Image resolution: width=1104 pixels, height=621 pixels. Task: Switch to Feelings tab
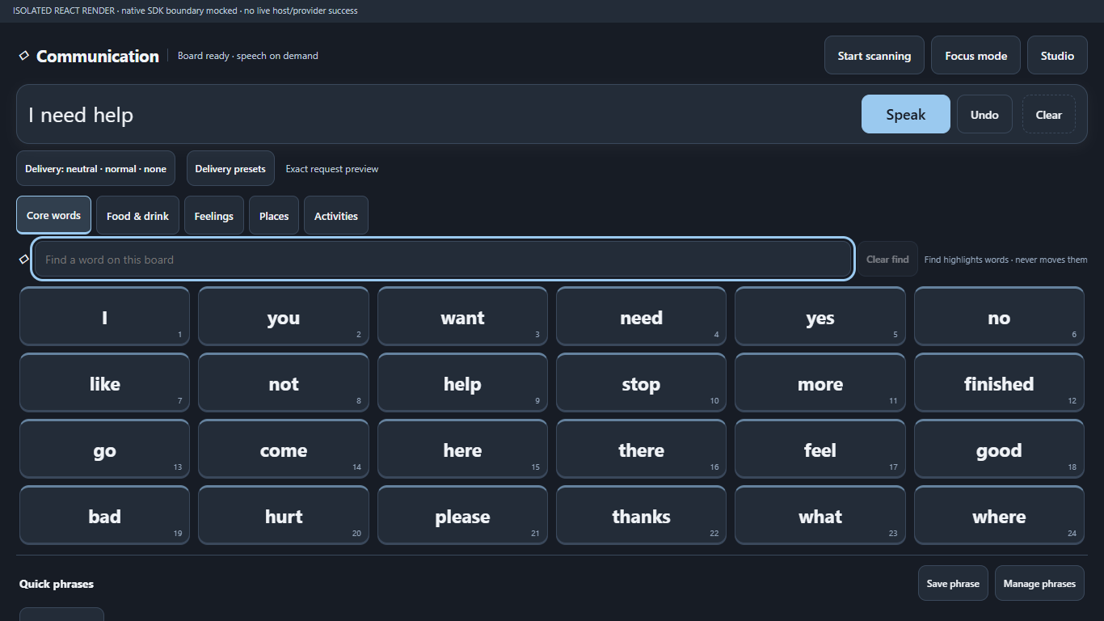click(x=214, y=215)
